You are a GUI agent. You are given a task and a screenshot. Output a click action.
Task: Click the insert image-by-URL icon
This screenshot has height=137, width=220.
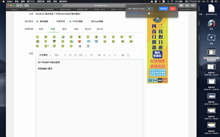[75, 55]
